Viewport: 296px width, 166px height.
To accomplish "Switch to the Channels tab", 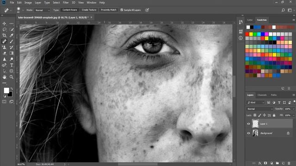I will point(262,95).
